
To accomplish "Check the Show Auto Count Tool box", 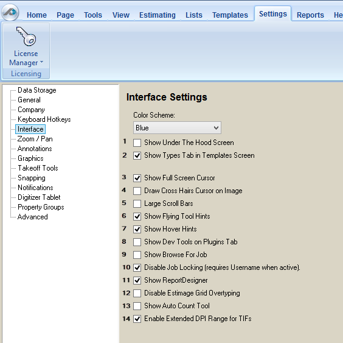I will pos(137,306).
